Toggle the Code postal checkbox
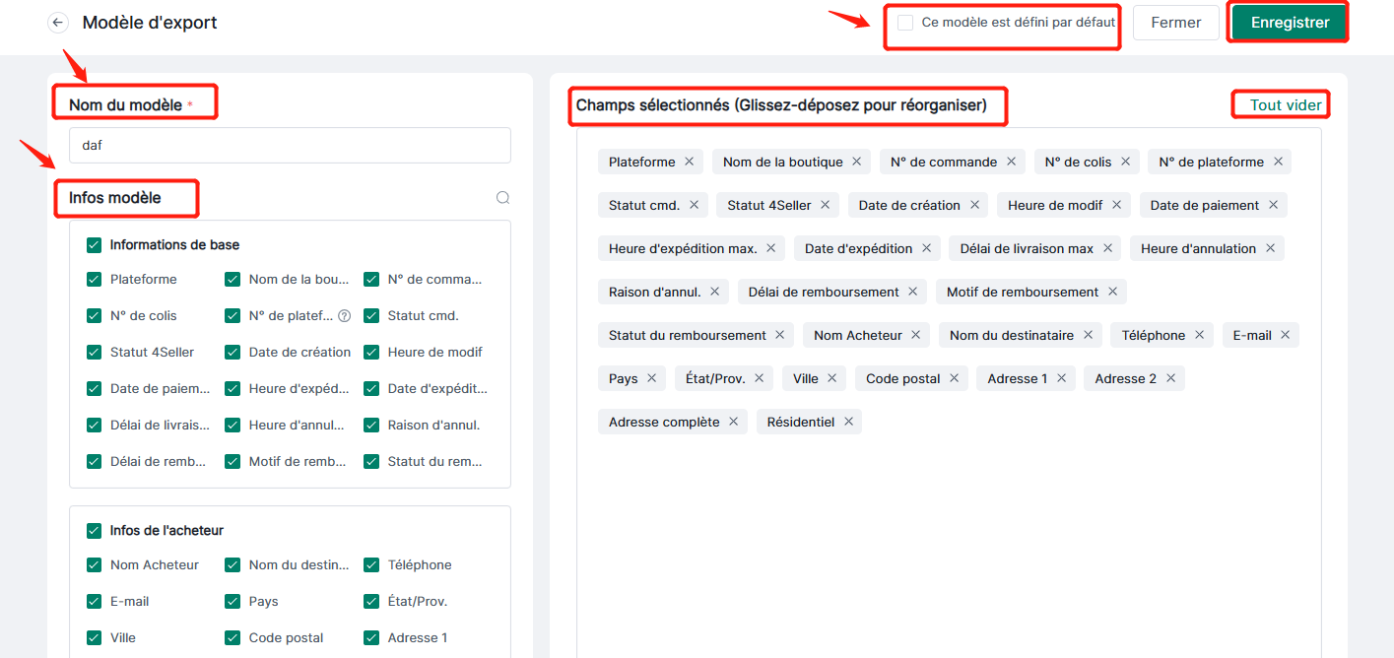 pos(232,638)
